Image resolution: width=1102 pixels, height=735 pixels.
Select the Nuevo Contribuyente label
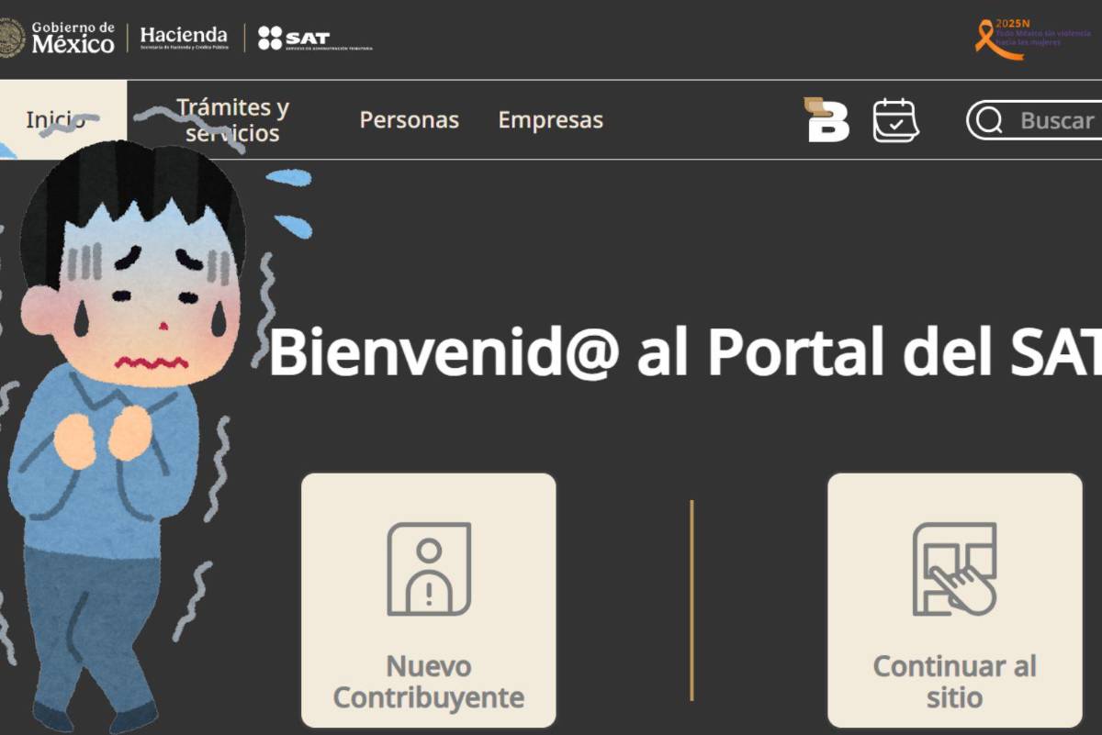click(x=429, y=682)
